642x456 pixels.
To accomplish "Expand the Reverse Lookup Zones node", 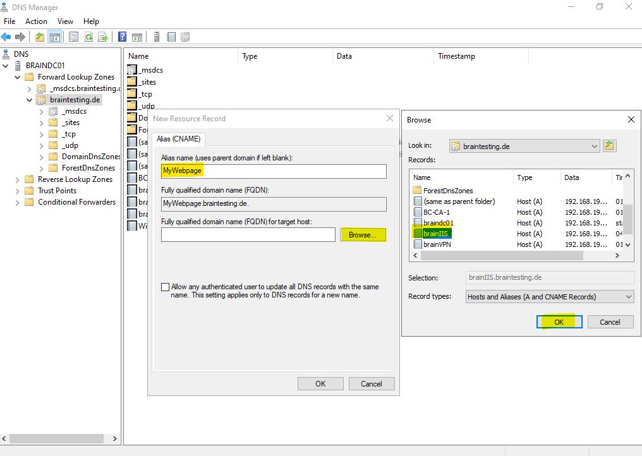I will [17, 180].
